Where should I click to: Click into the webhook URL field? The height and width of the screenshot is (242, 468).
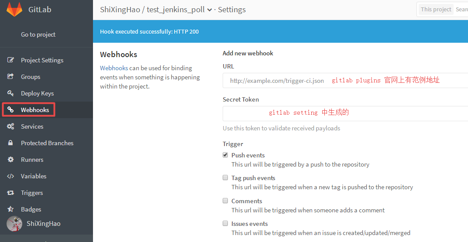pos(345,81)
